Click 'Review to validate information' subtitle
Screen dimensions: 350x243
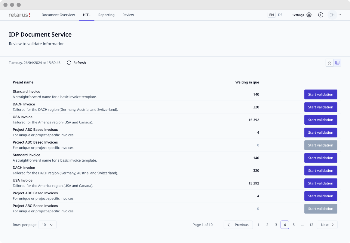pos(37,44)
